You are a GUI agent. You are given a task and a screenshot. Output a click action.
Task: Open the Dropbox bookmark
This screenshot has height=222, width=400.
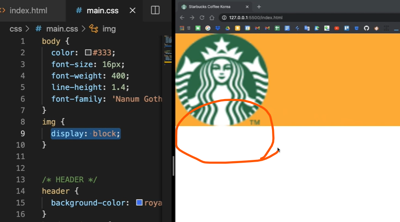[218, 28]
